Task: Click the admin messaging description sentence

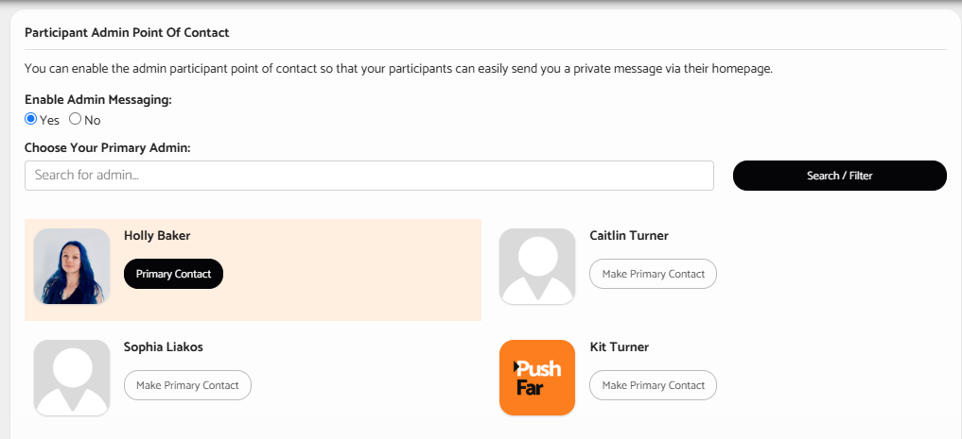Action: [x=399, y=69]
